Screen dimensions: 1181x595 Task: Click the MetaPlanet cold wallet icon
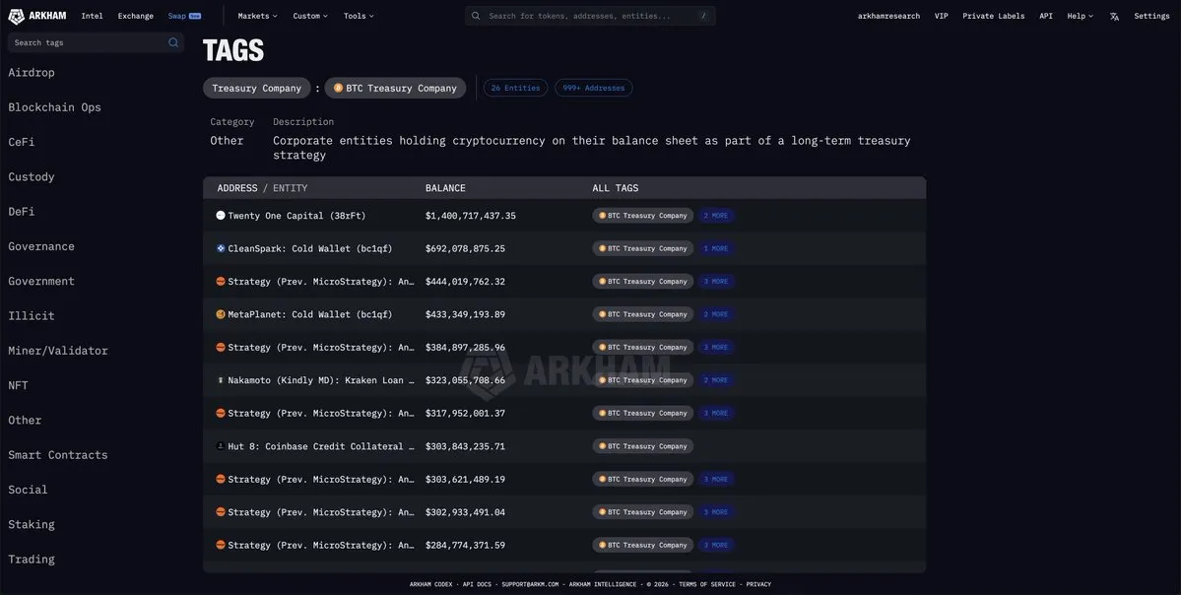[221, 314]
